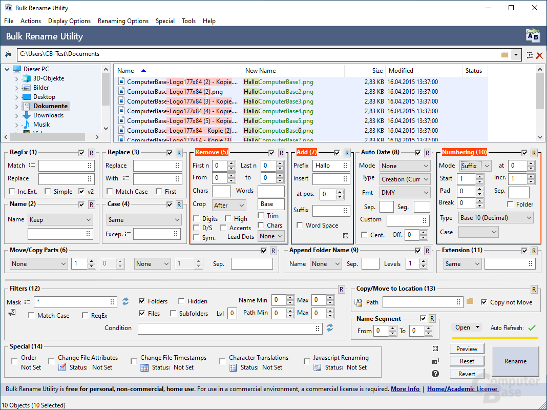
Task: Open folder picker in Copy/Move to Location
Action: (x=470, y=302)
